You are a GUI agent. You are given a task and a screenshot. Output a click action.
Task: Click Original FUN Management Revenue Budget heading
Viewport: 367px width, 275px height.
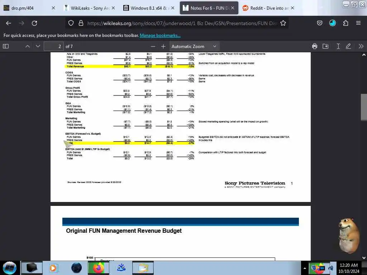(x=124, y=231)
